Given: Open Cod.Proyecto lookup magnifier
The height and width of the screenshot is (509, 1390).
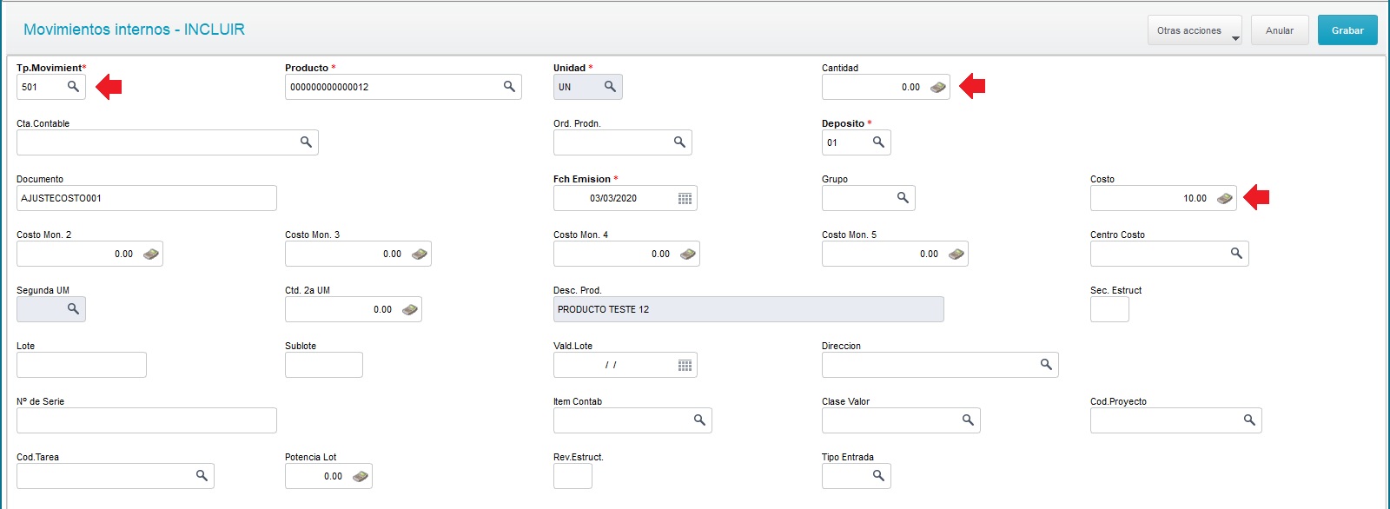Looking at the screenshot, I should coord(1249,420).
